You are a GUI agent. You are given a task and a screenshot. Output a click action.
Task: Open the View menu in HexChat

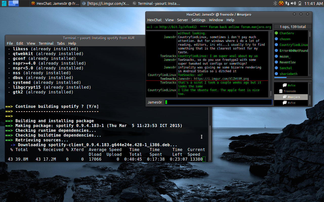tap(170, 20)
